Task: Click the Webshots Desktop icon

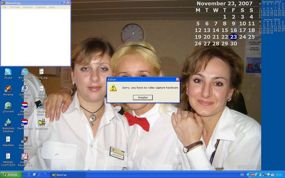Action: click(8, 122)
